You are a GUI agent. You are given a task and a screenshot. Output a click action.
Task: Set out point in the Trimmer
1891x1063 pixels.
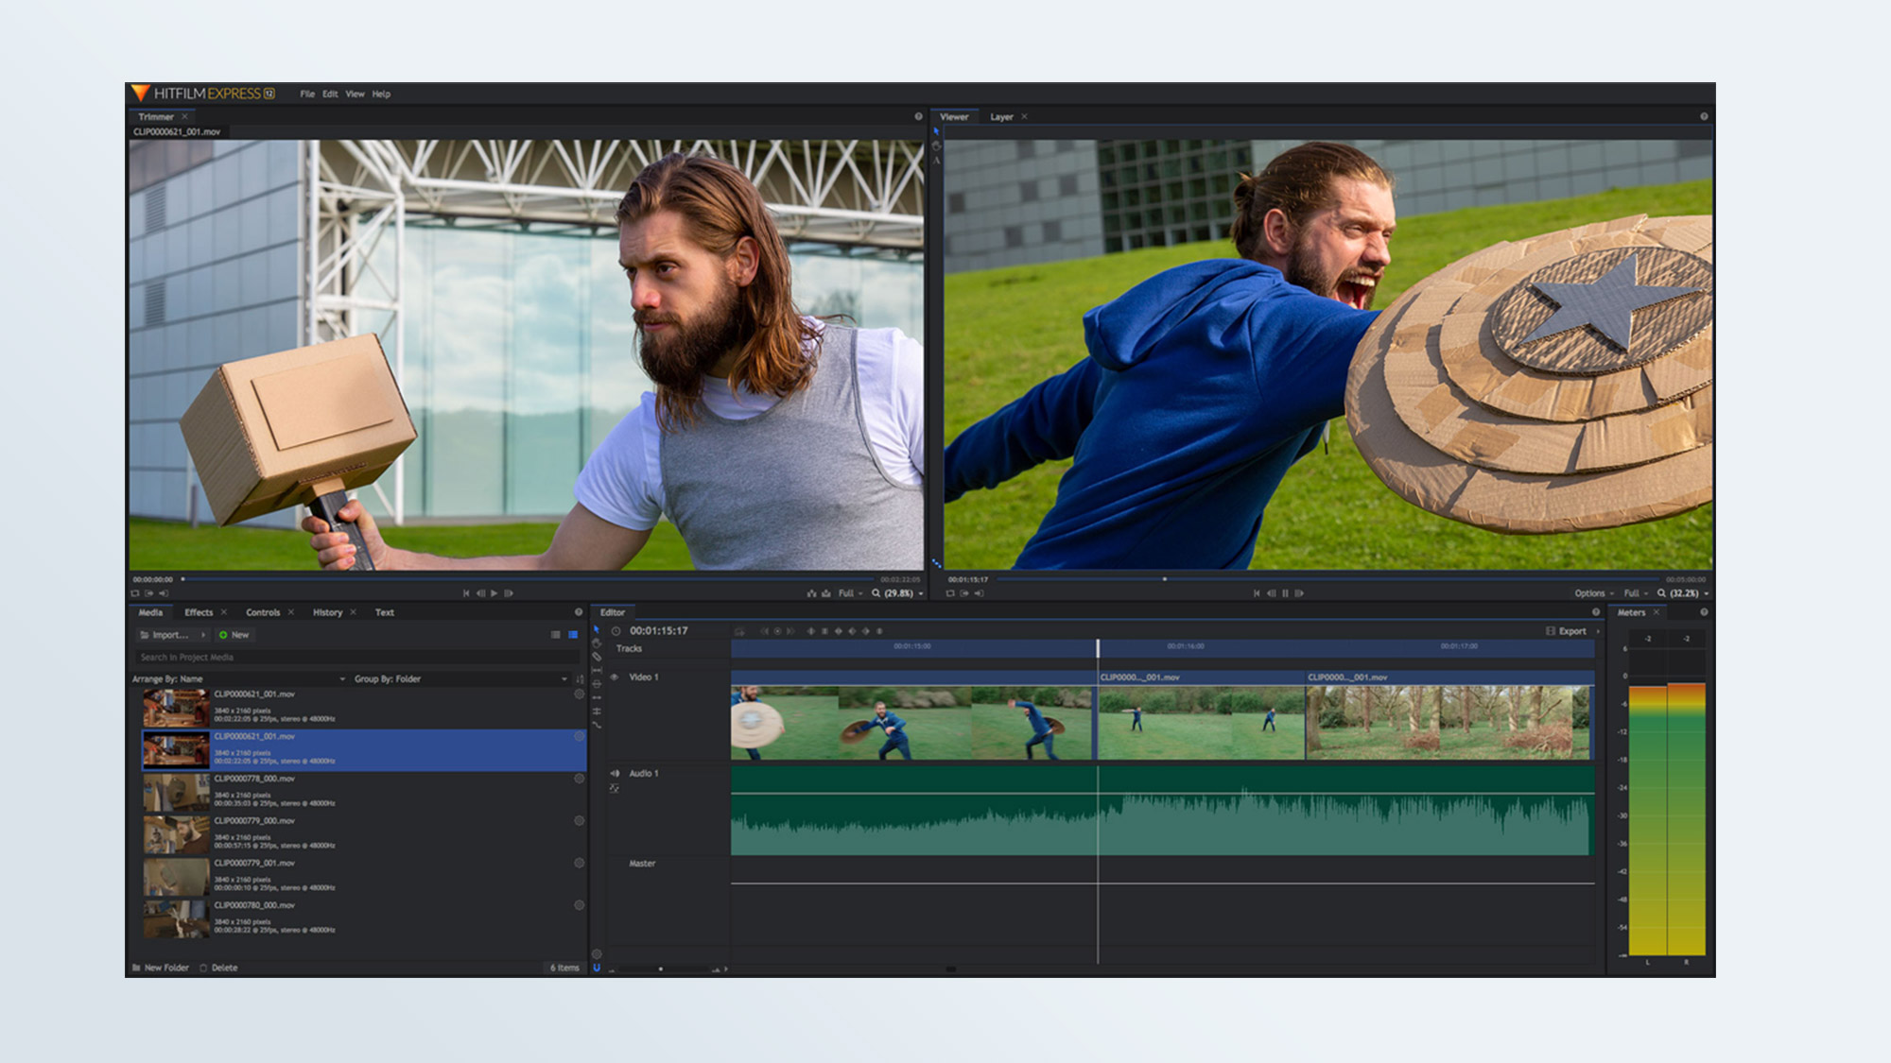[164, 593]
